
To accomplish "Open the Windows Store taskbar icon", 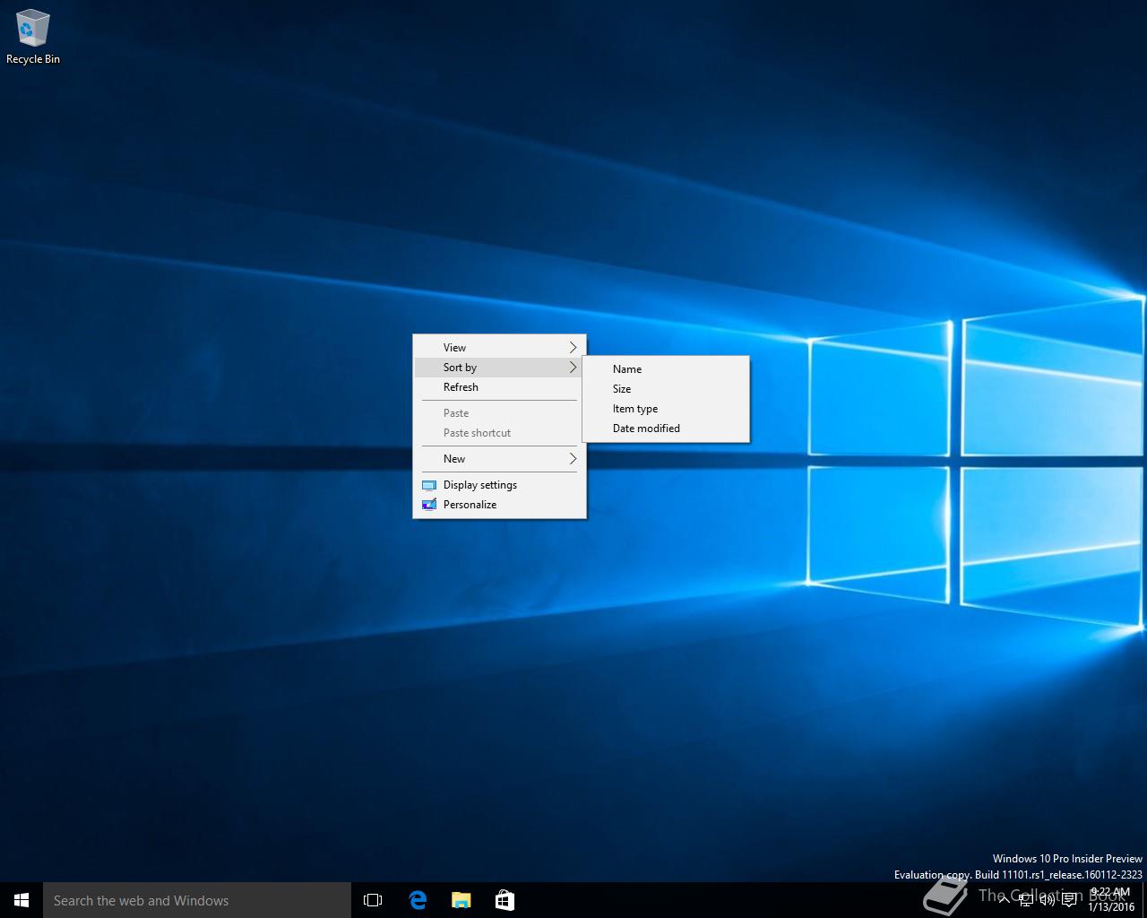I will (x=505, y=900).
